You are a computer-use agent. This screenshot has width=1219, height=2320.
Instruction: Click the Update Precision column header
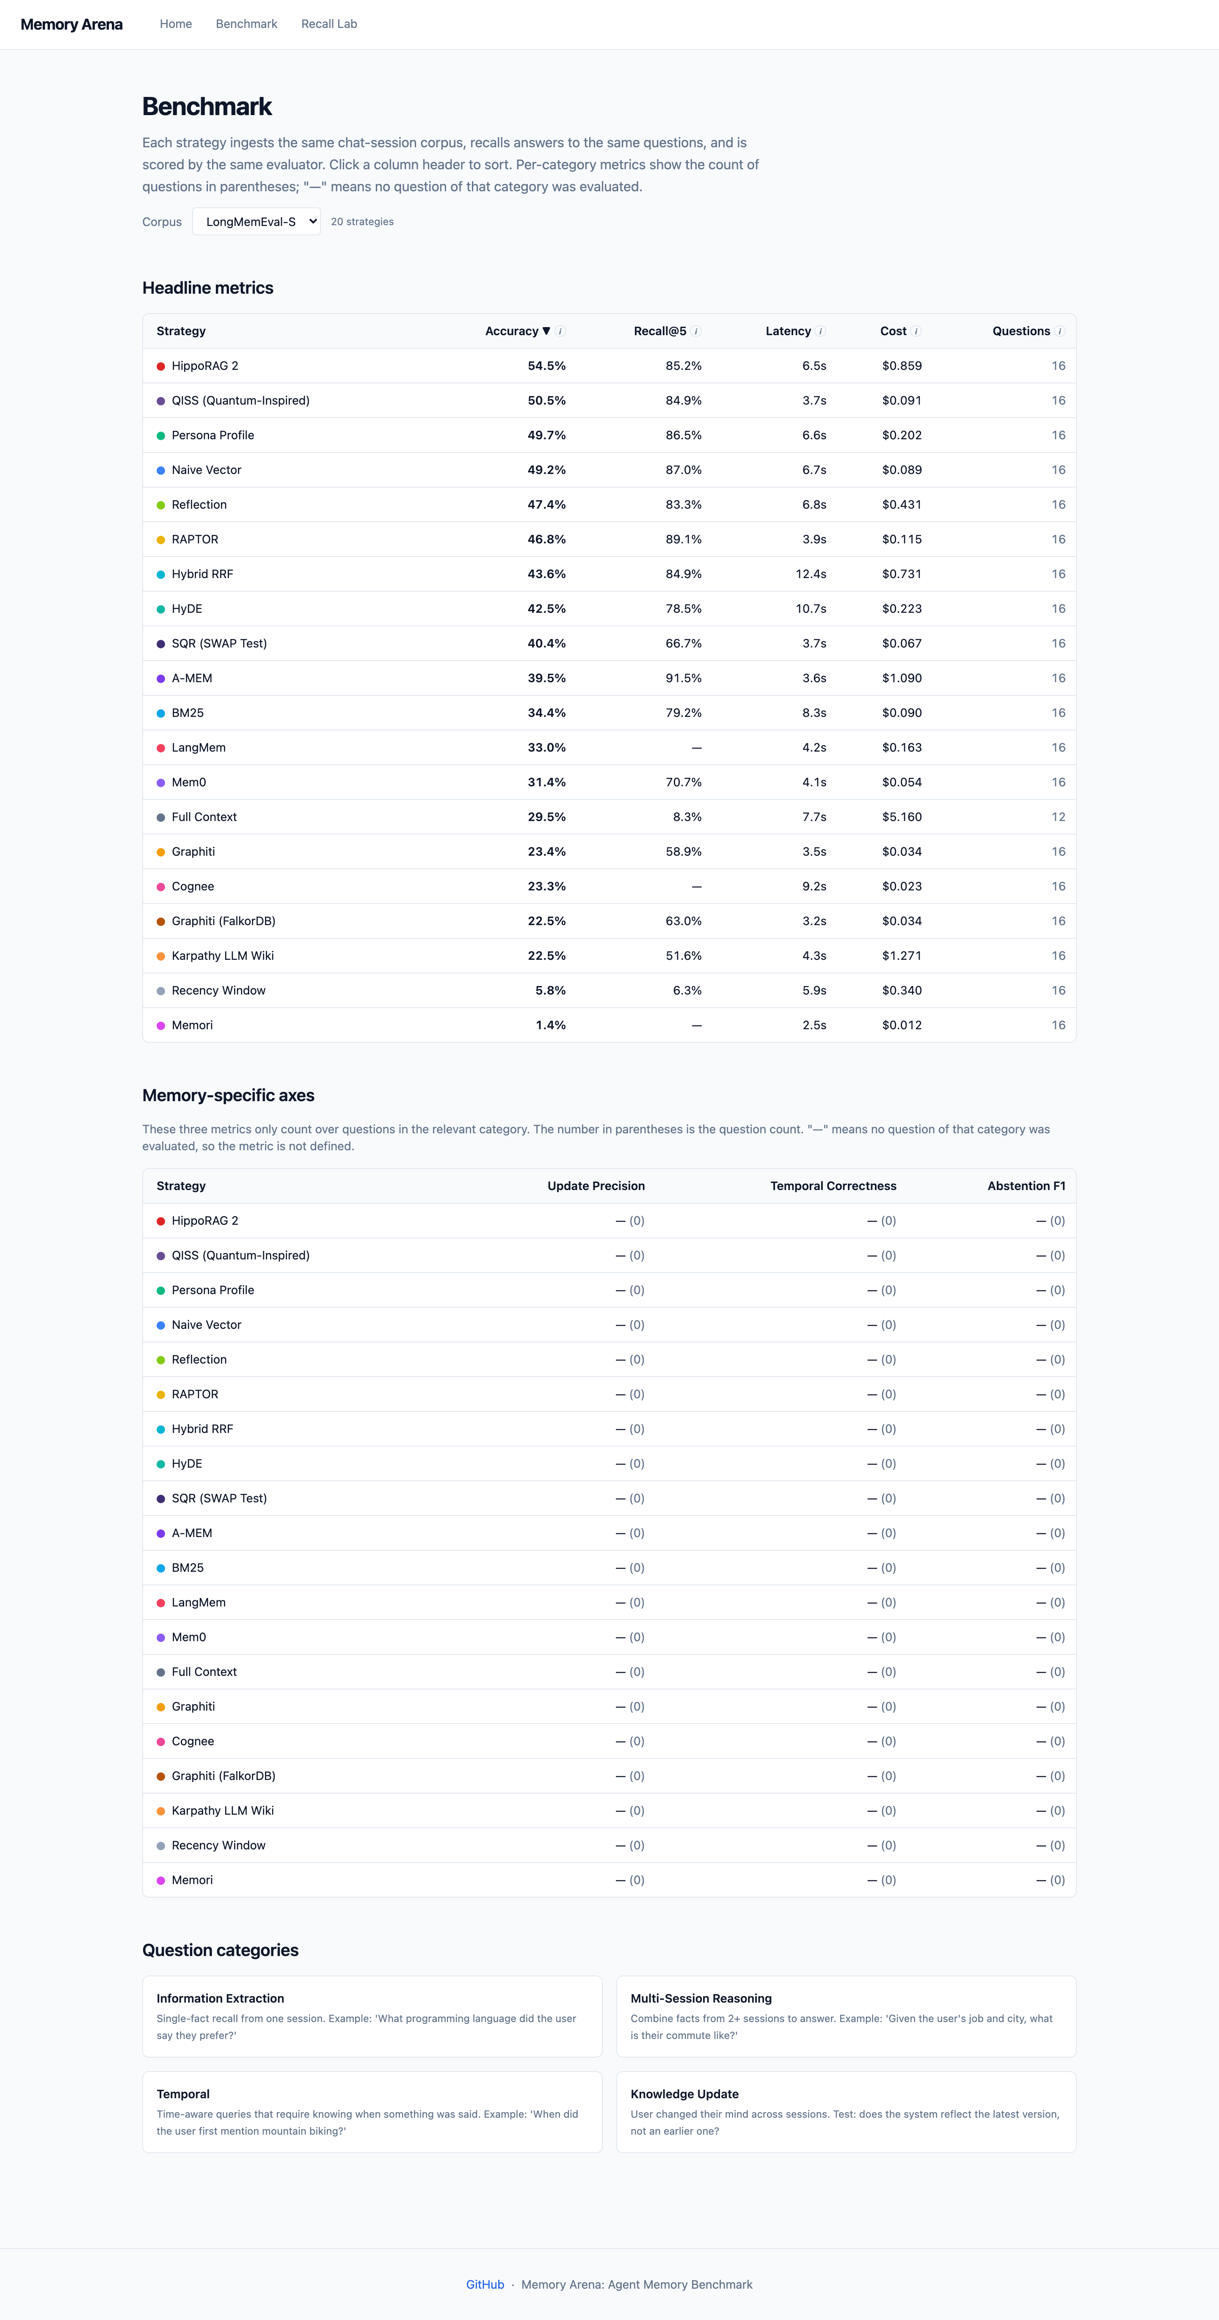[x=596, y=1186]
